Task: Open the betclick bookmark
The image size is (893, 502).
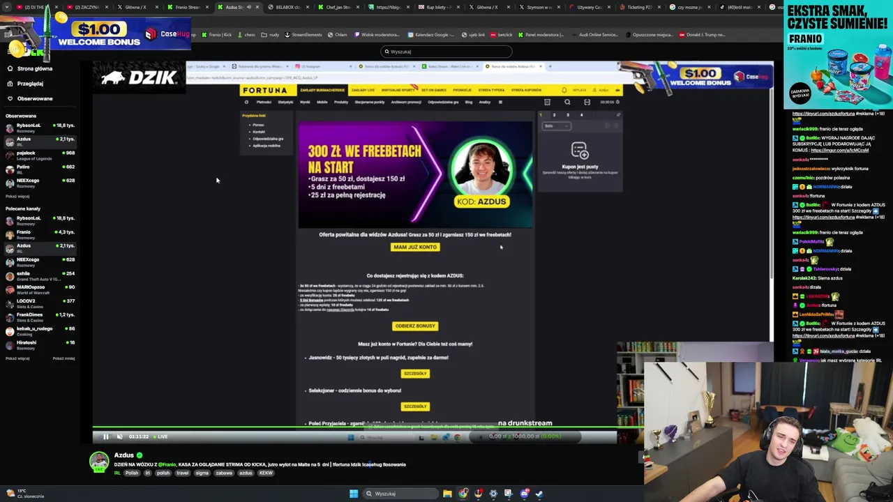Action: (502, 34)
